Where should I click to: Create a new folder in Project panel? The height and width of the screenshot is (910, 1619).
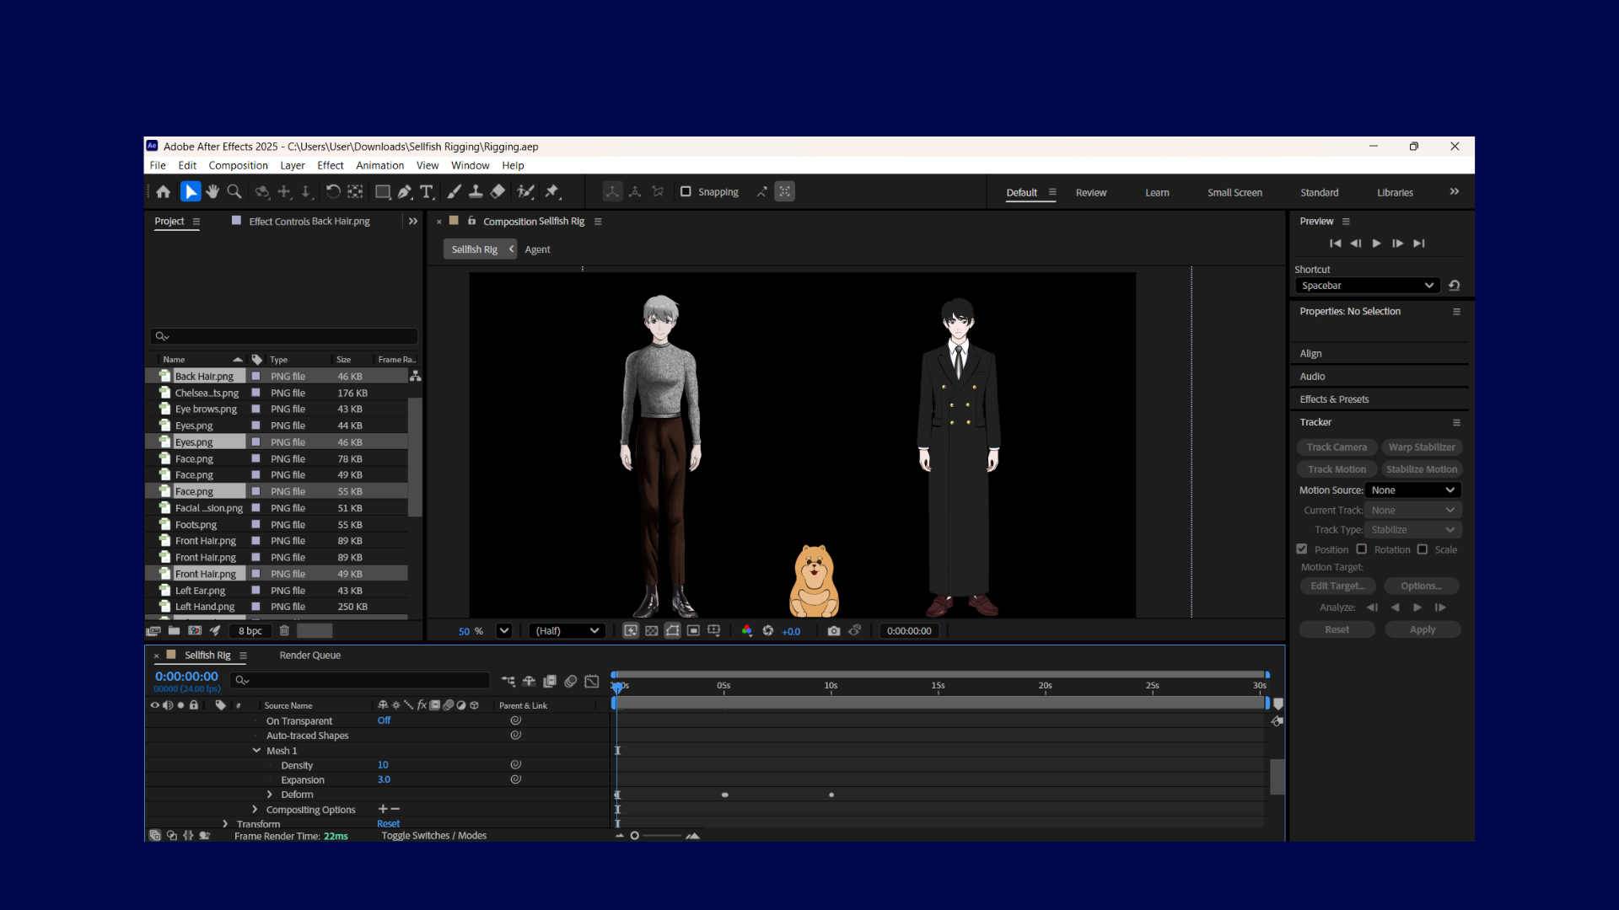(174, 630)
